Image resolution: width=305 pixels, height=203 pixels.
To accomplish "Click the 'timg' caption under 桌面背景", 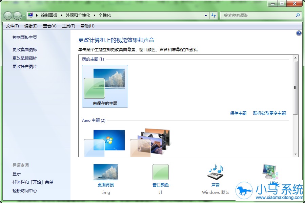I will [x=106, y=193].
